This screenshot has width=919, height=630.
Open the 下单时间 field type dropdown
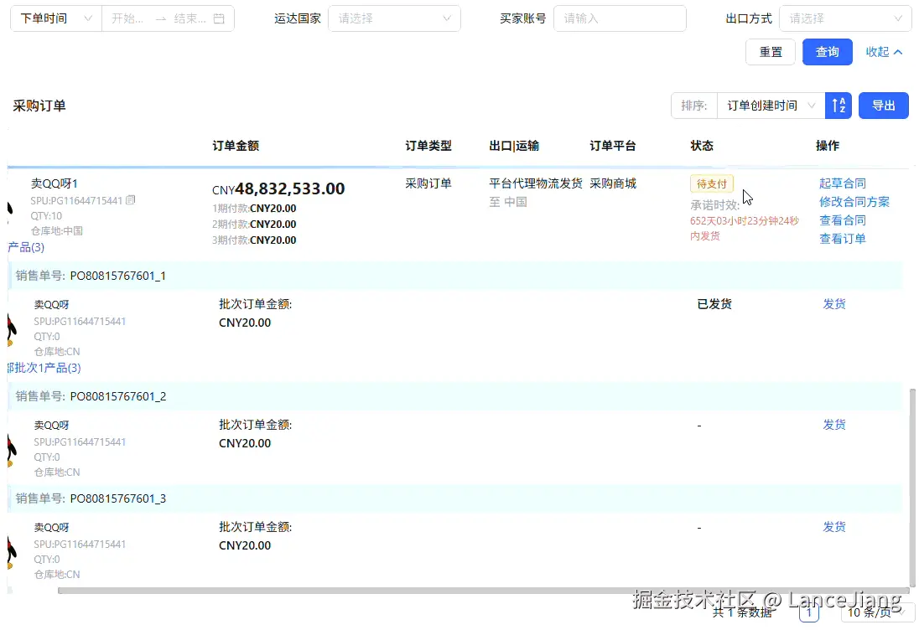pyautogui.click(x=55, y=18)
